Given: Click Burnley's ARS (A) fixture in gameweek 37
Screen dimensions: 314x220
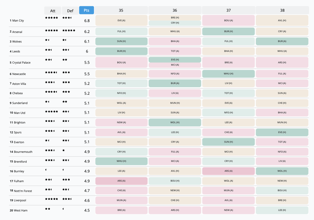Looking at the screenshot, I should click(228, 171).
